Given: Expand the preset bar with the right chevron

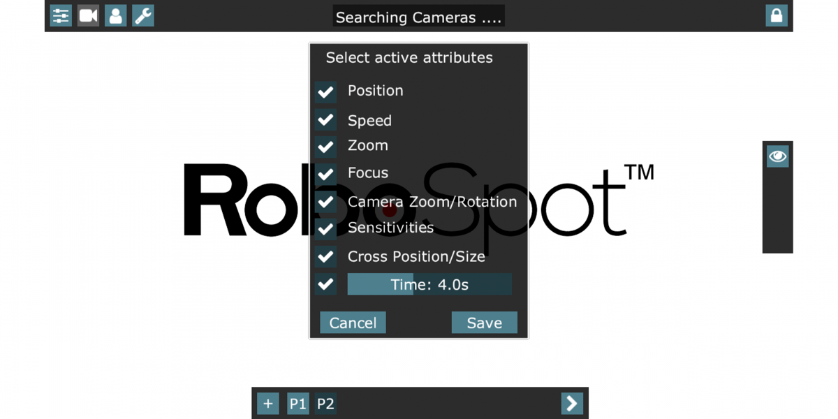Looking at the screenshot, I should pyautogui.click(x=571, y=403).
